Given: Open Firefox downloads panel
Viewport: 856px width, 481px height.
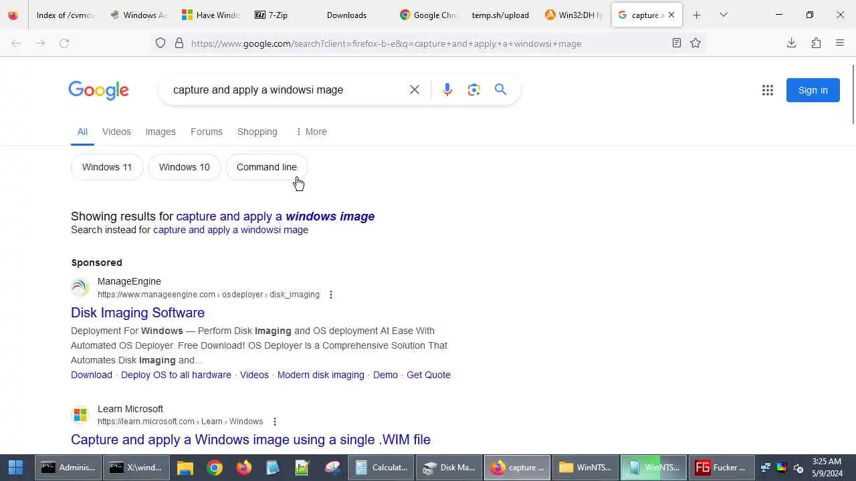Looking at the screenshot, I should pos(791,43).
